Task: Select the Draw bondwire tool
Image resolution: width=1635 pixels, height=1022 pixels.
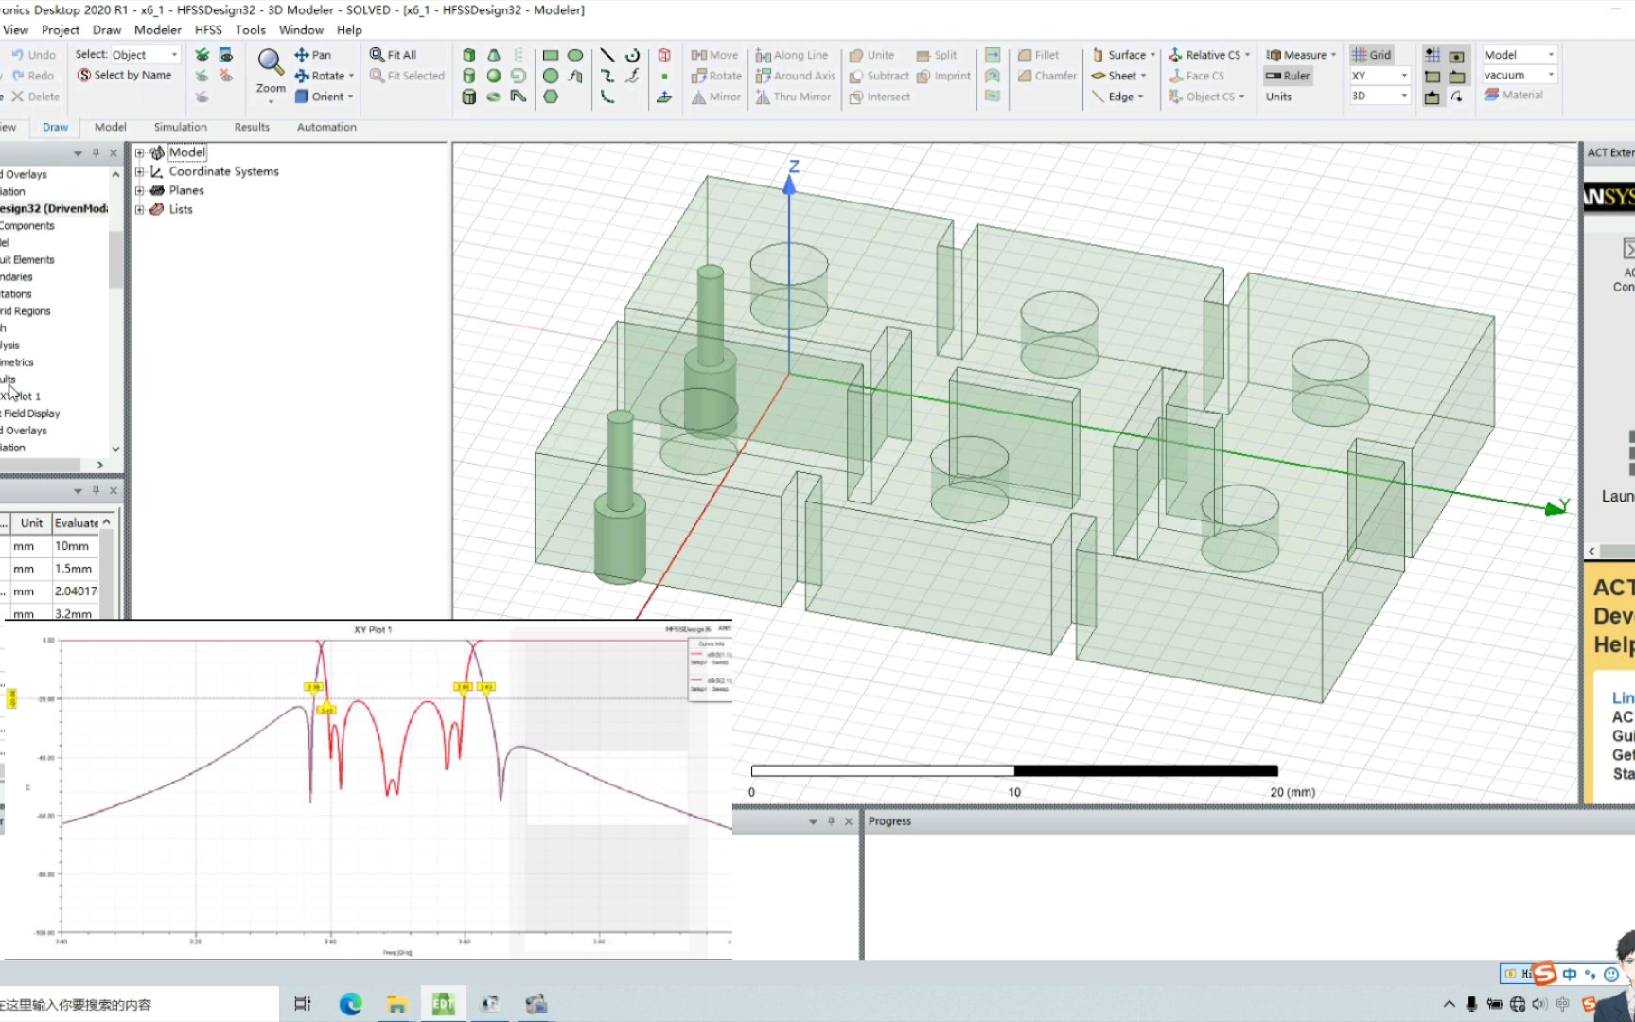Action: coord(518,97)
